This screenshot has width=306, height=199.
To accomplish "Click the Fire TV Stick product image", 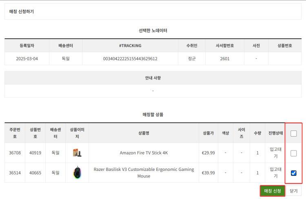I will (77, 153).
